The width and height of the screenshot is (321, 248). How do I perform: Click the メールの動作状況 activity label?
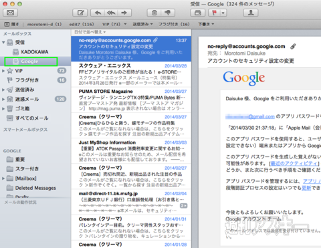pos(21,203)
